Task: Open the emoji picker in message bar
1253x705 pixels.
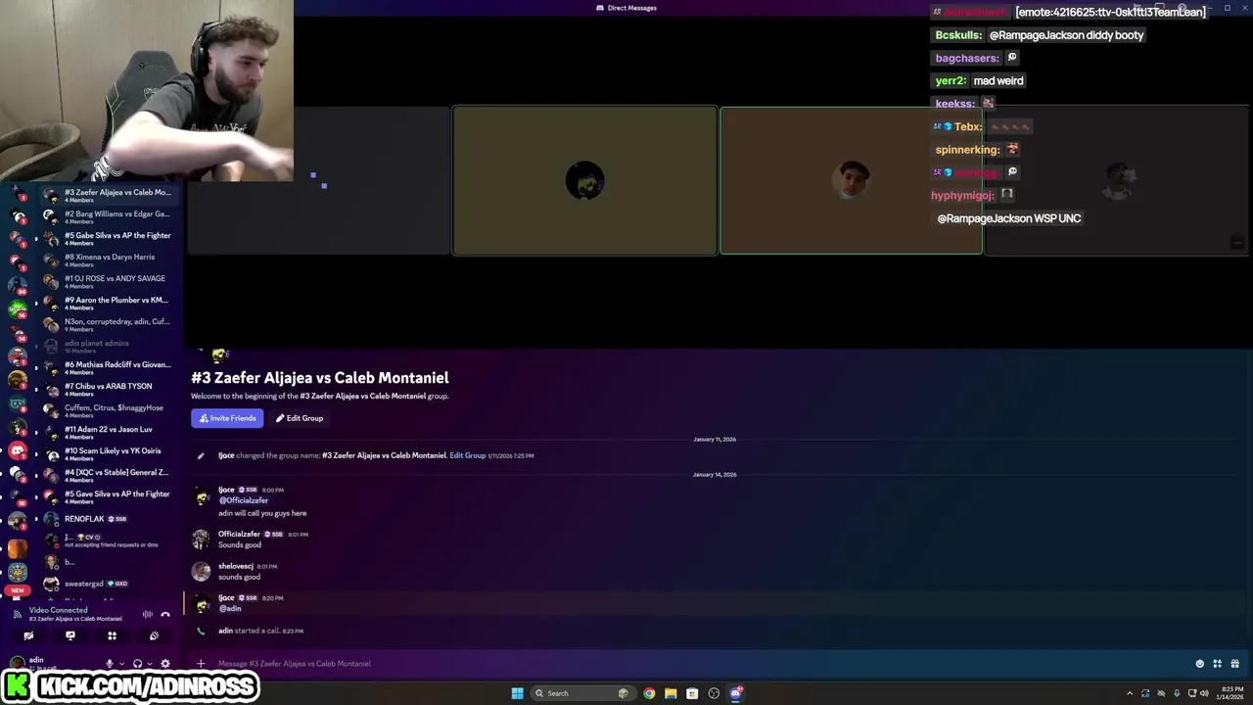Action: [1200, 664]
